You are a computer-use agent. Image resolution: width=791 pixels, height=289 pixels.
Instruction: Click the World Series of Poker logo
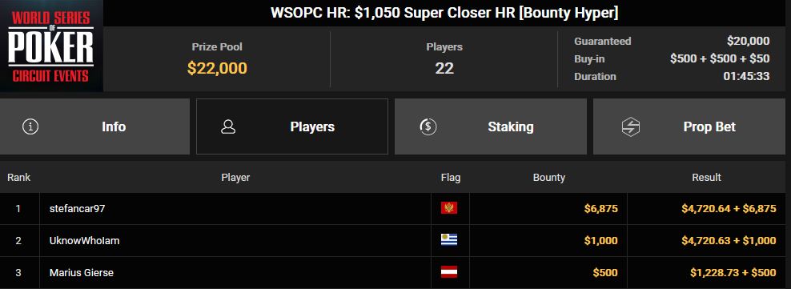[51, 46]
